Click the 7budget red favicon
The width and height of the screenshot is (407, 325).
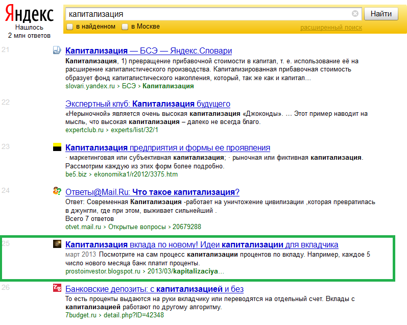(57, 288)
